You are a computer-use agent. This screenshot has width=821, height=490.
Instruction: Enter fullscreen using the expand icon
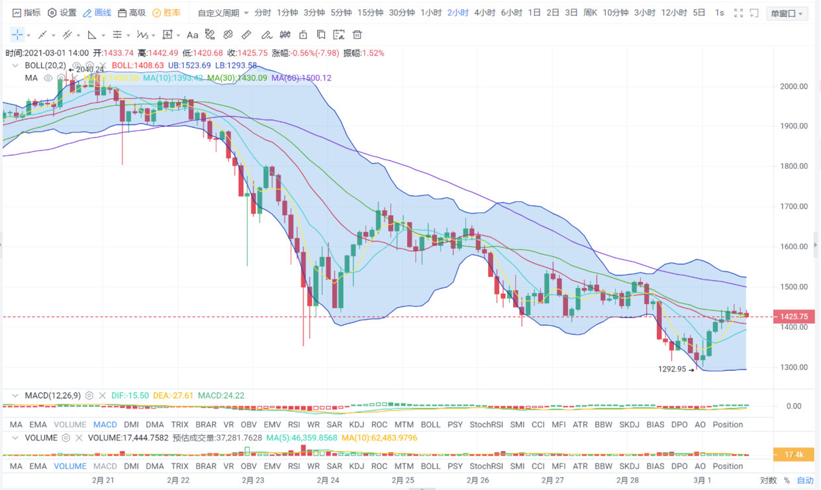click(739, 13)
